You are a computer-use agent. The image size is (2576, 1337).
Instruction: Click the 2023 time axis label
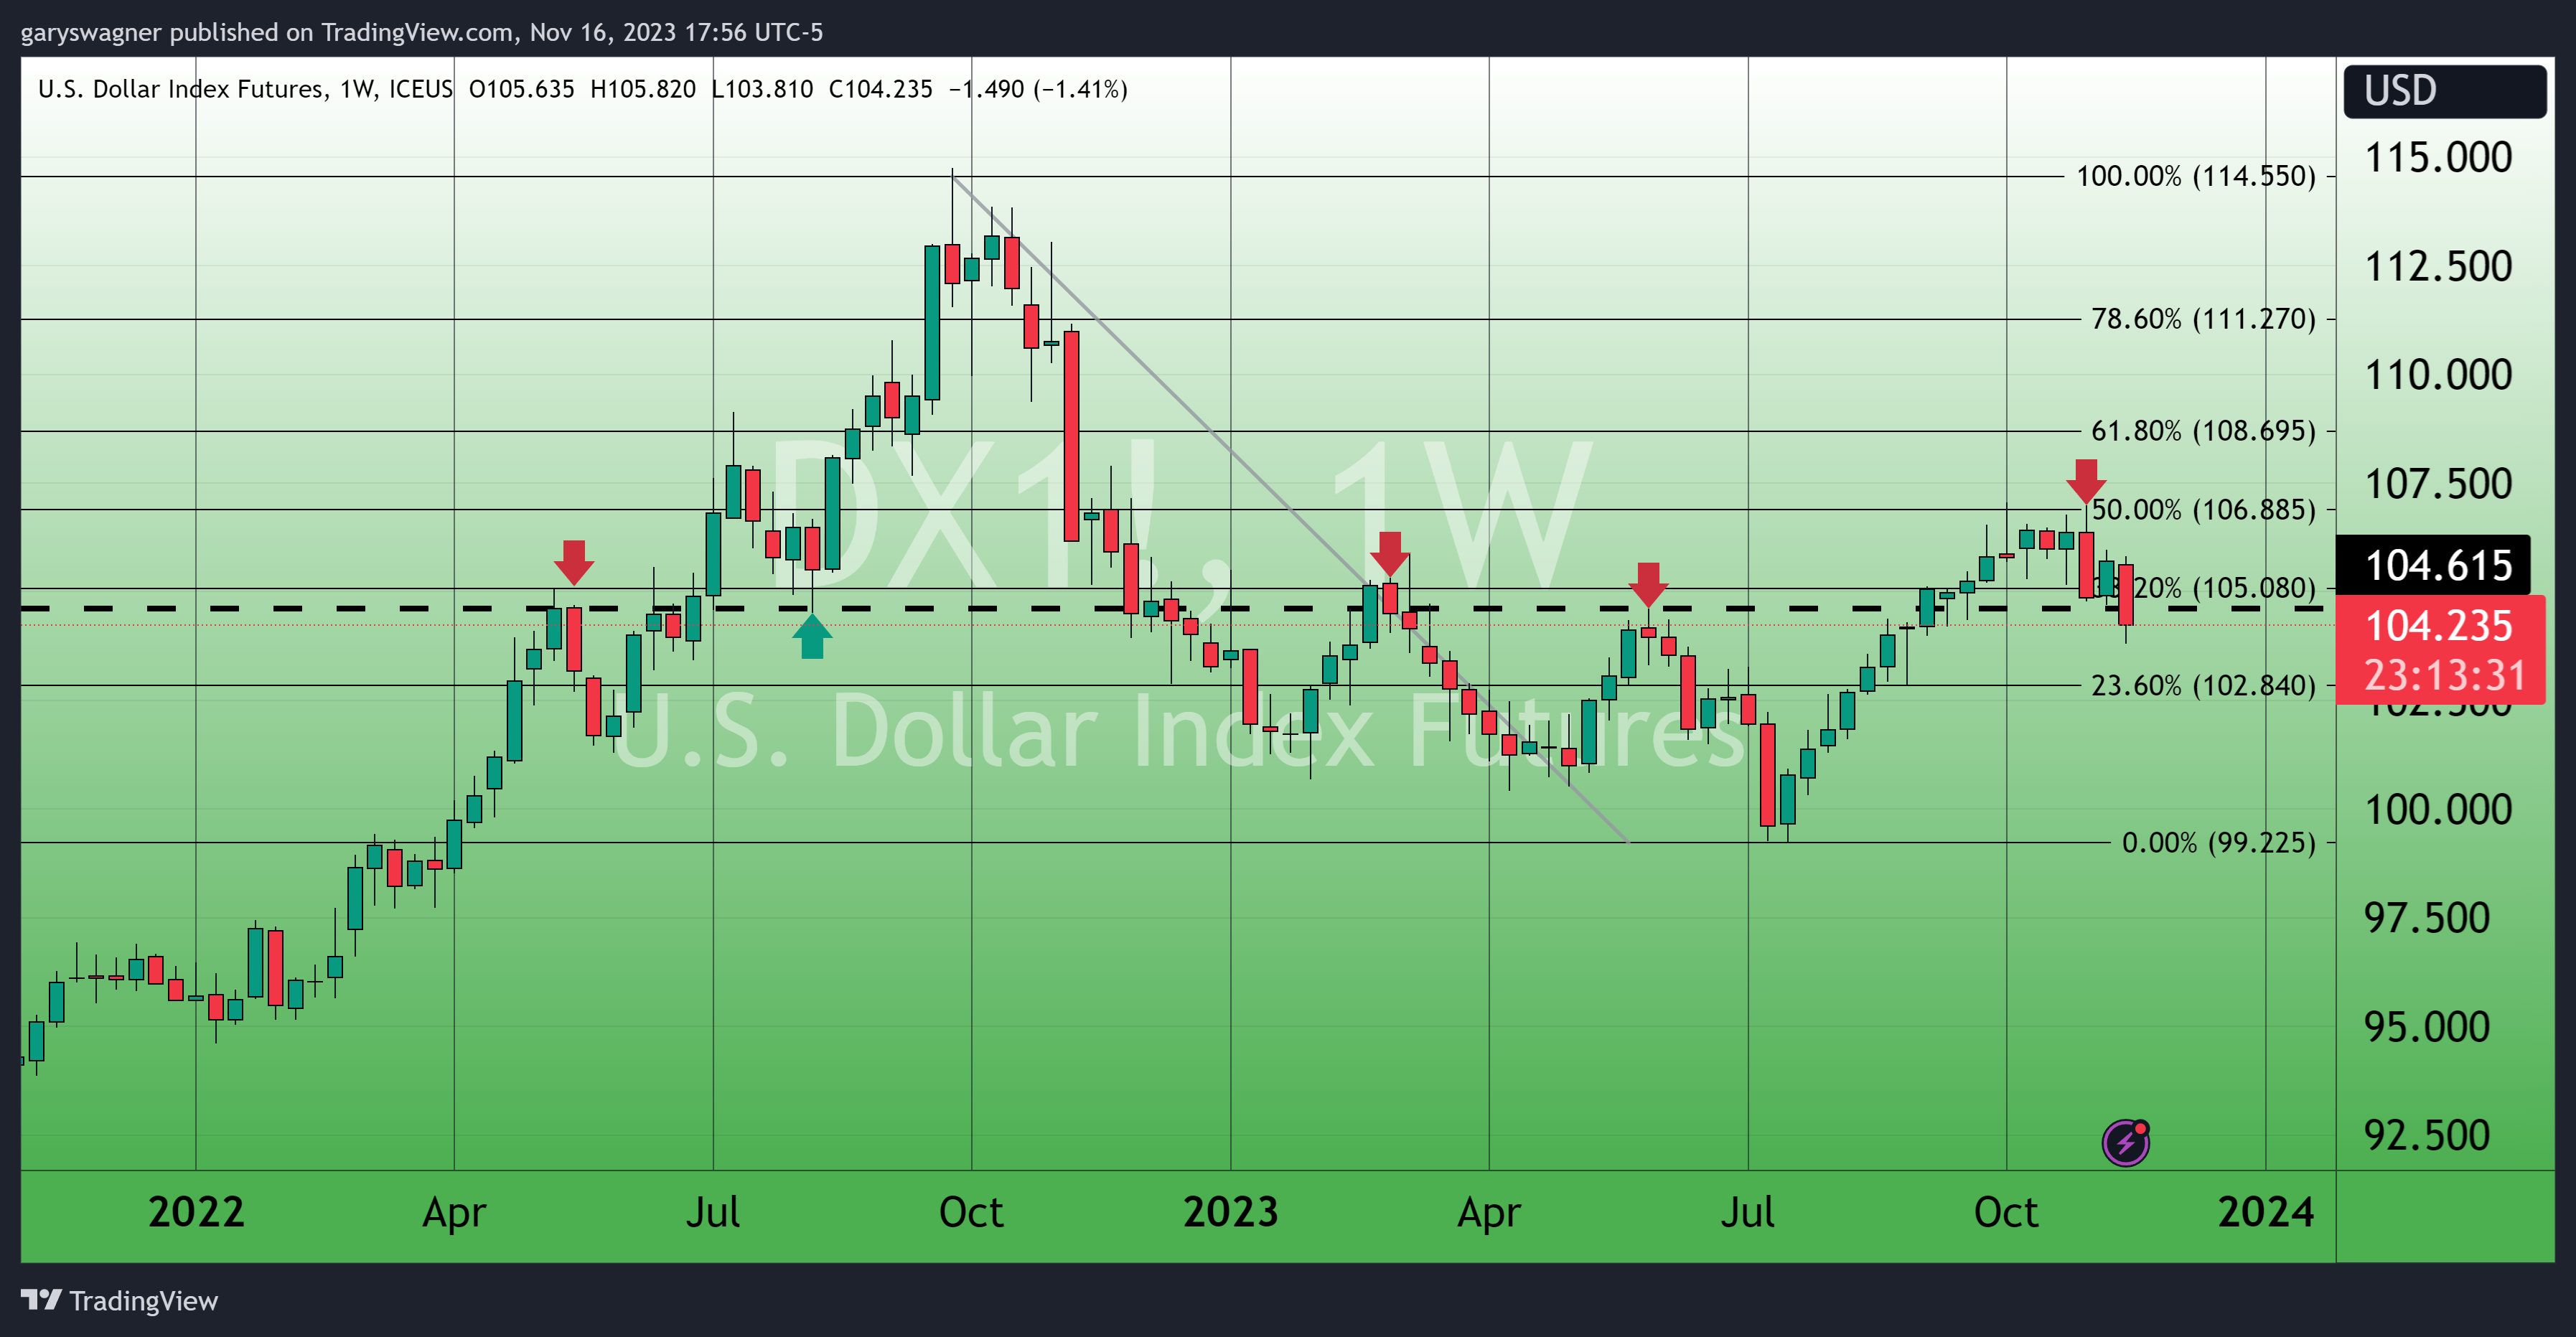pyautogui.click(x=1230, y=1212)
